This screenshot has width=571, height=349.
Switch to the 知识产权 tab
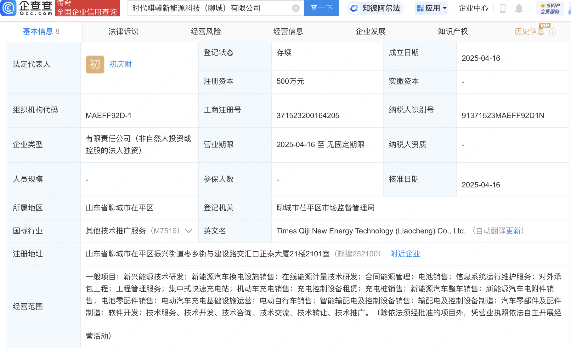click(452, 31)
